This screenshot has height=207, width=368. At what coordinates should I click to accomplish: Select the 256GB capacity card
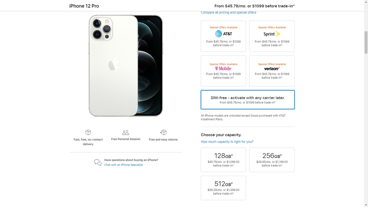(x=272, y=159)
